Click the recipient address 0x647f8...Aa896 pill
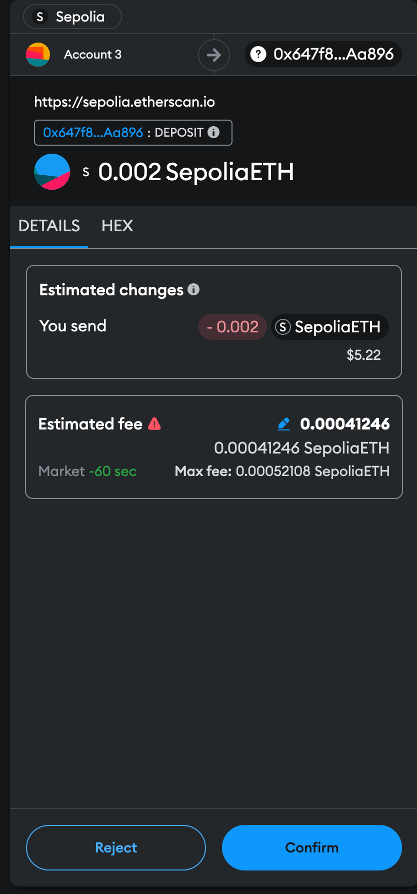 coord(323,54)
